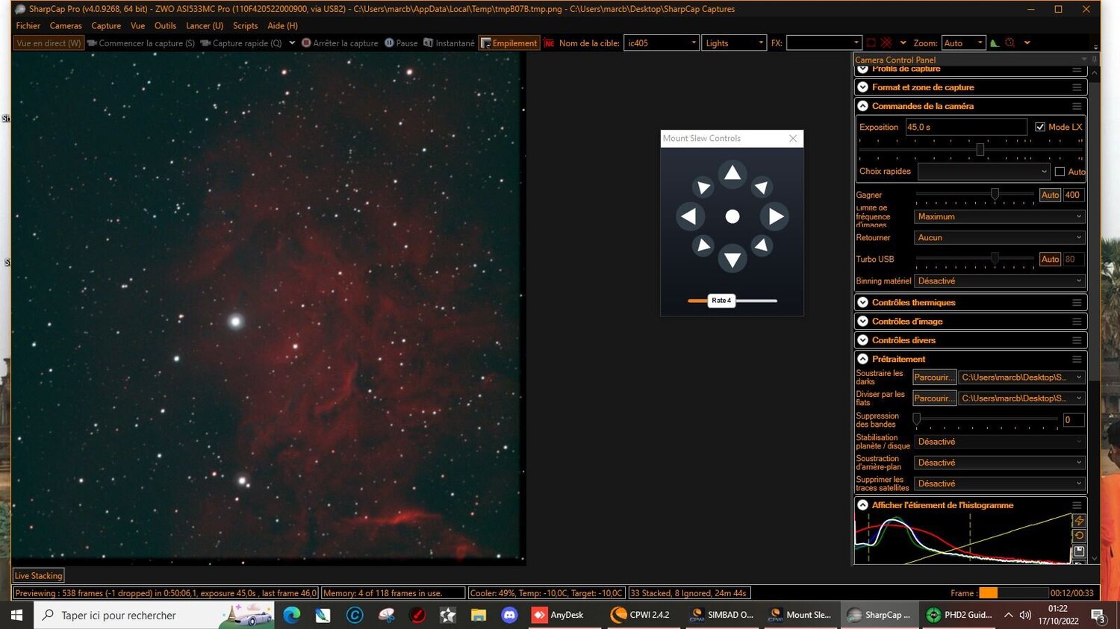Screen dimensions: 1120x629
Task: Click the center stop circle in Mount Slew Controls
Action: (x=732, y=216)
